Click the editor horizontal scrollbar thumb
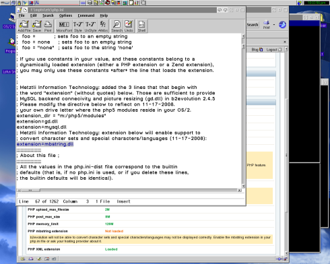Image resolution: width=330 pixels, height=264 pixels. [x=30, y=190]
